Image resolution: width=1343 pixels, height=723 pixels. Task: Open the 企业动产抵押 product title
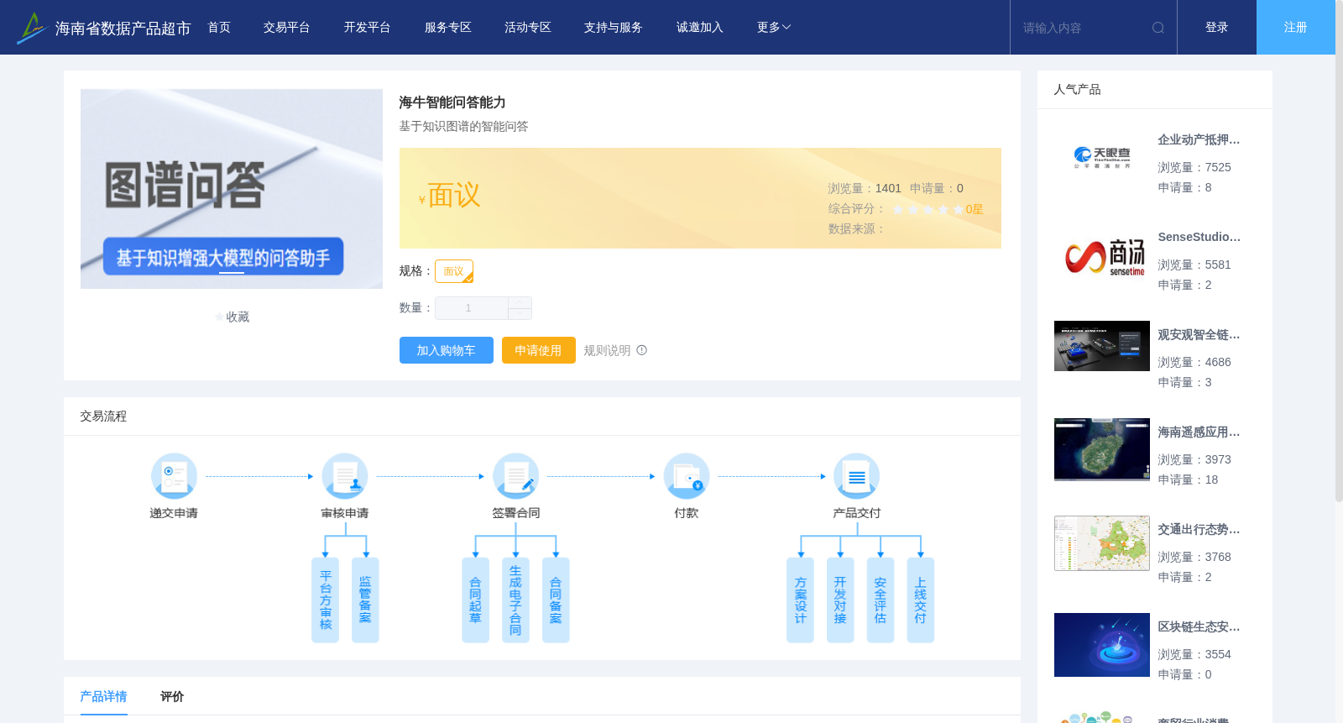pos(1199,139)
